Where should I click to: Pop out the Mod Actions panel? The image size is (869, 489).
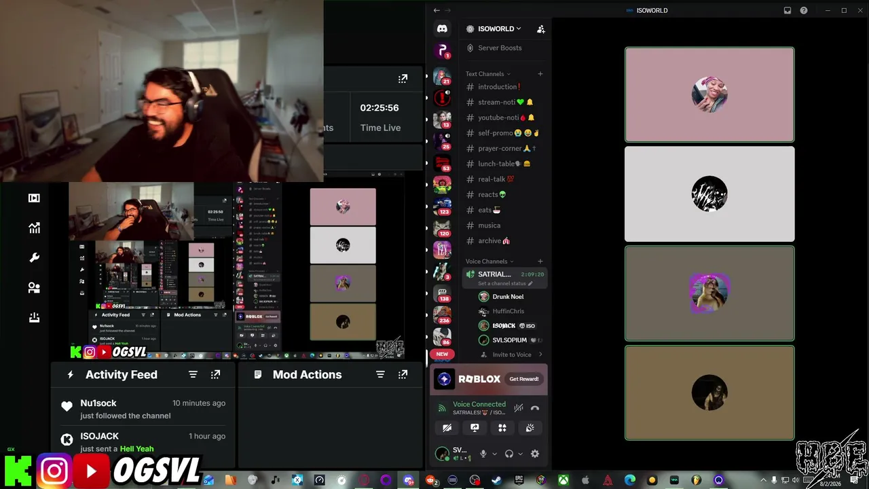(403, 374)
